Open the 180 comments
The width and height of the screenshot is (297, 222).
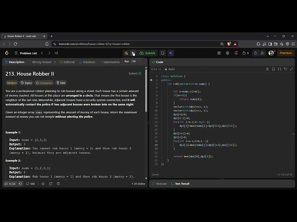pos(30,184)
